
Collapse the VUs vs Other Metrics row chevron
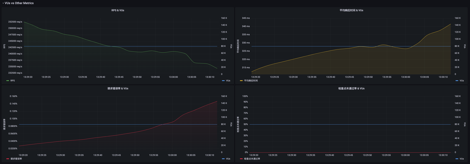3,3
